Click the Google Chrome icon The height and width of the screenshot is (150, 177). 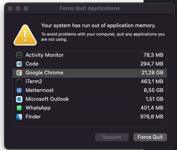click(19, 73)
